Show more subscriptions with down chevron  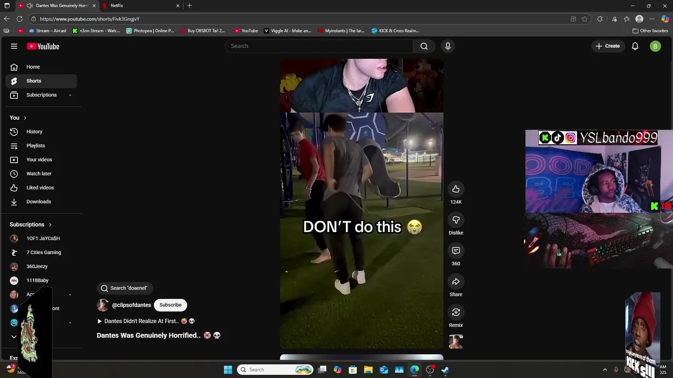click(x=14, y=337)
